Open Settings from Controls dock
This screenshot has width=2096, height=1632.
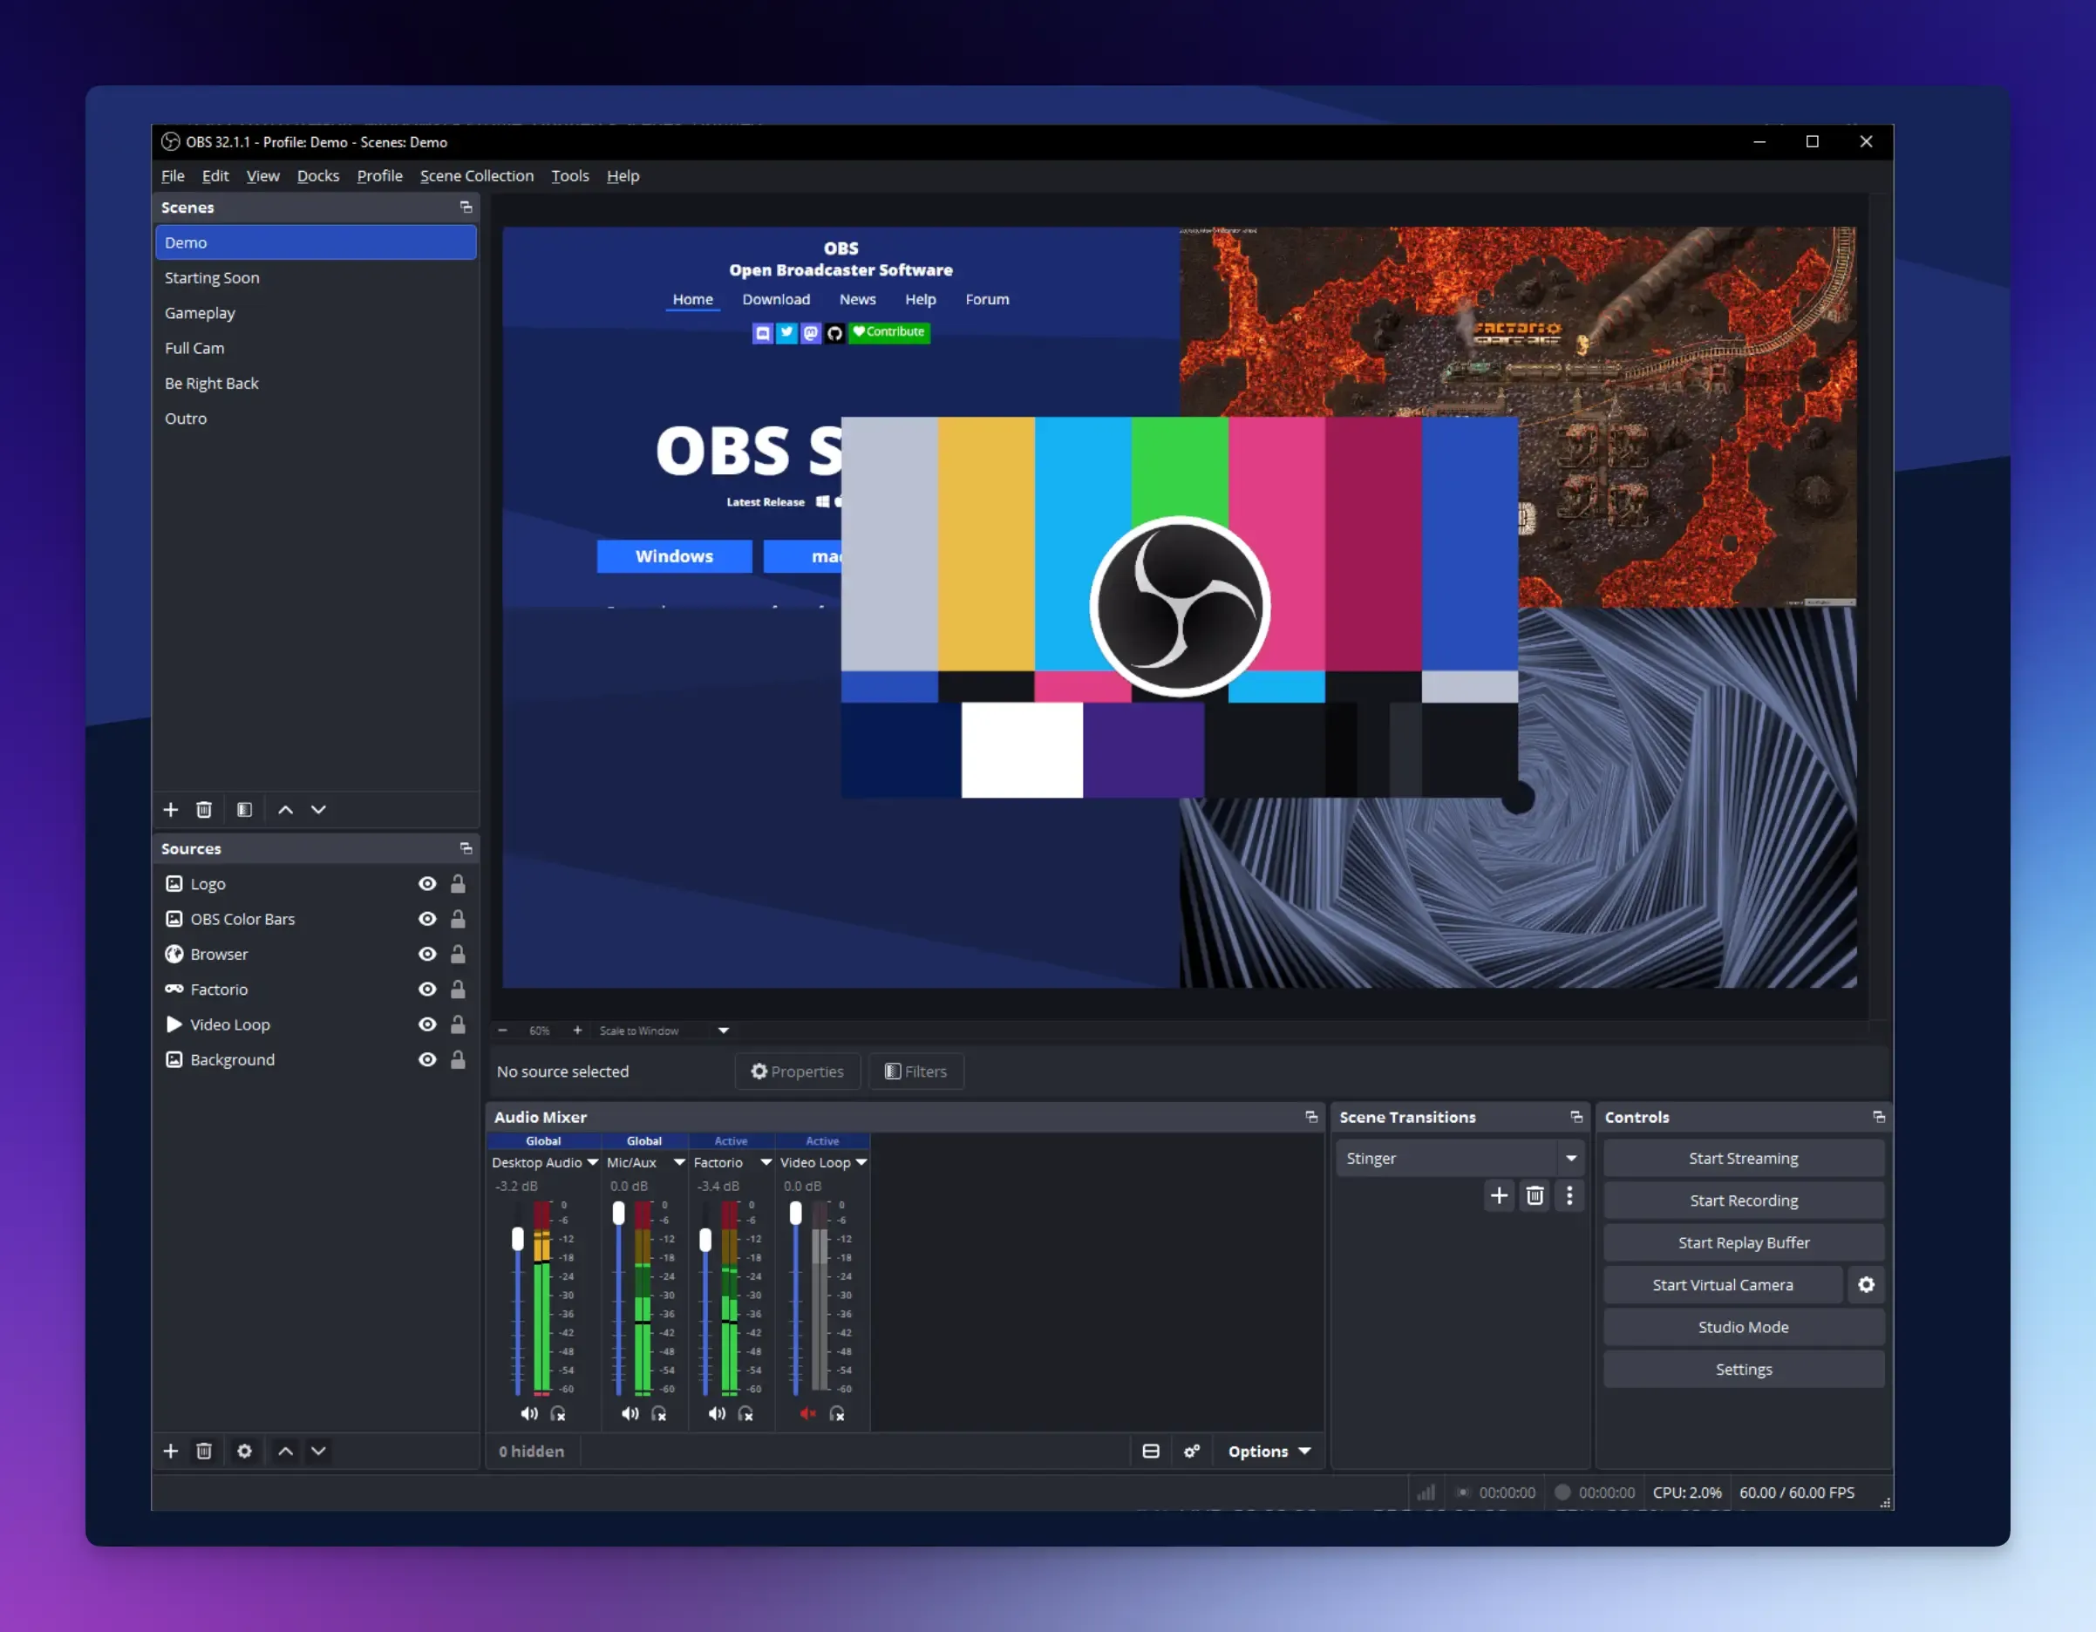click(x=1744, y=1369)
